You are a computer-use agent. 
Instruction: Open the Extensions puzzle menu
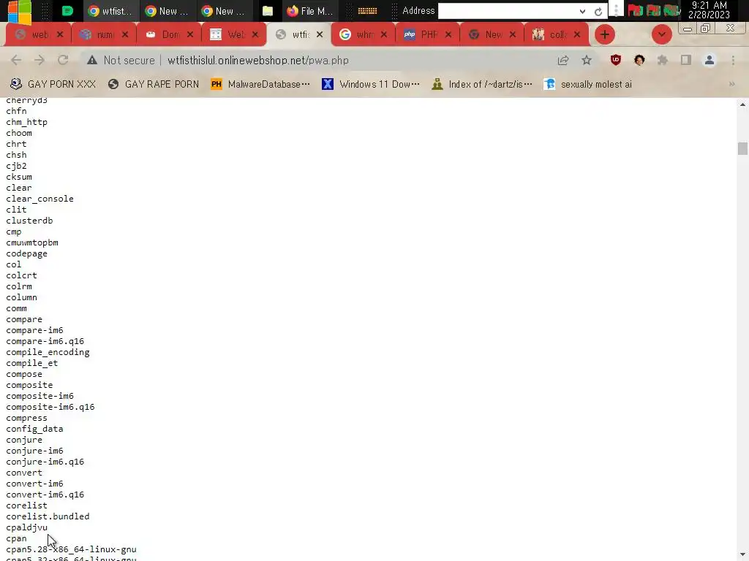[663, 60]
